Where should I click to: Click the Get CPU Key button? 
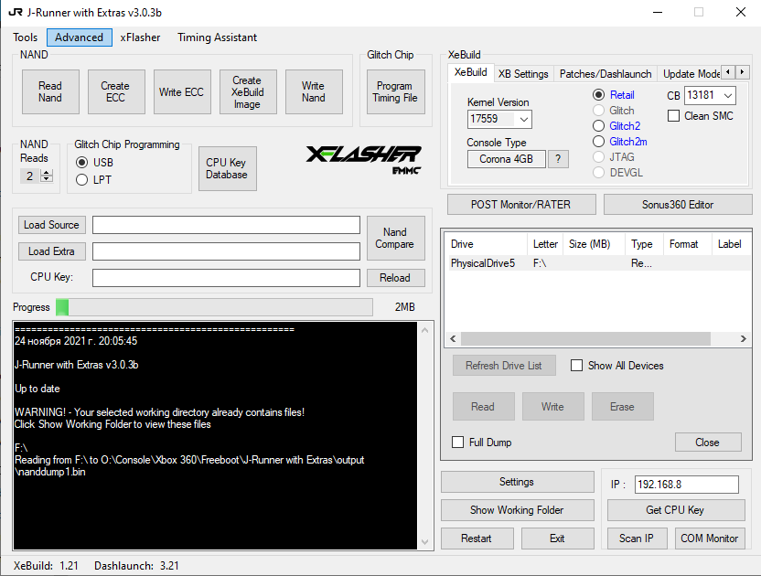[x=676, y=510]
